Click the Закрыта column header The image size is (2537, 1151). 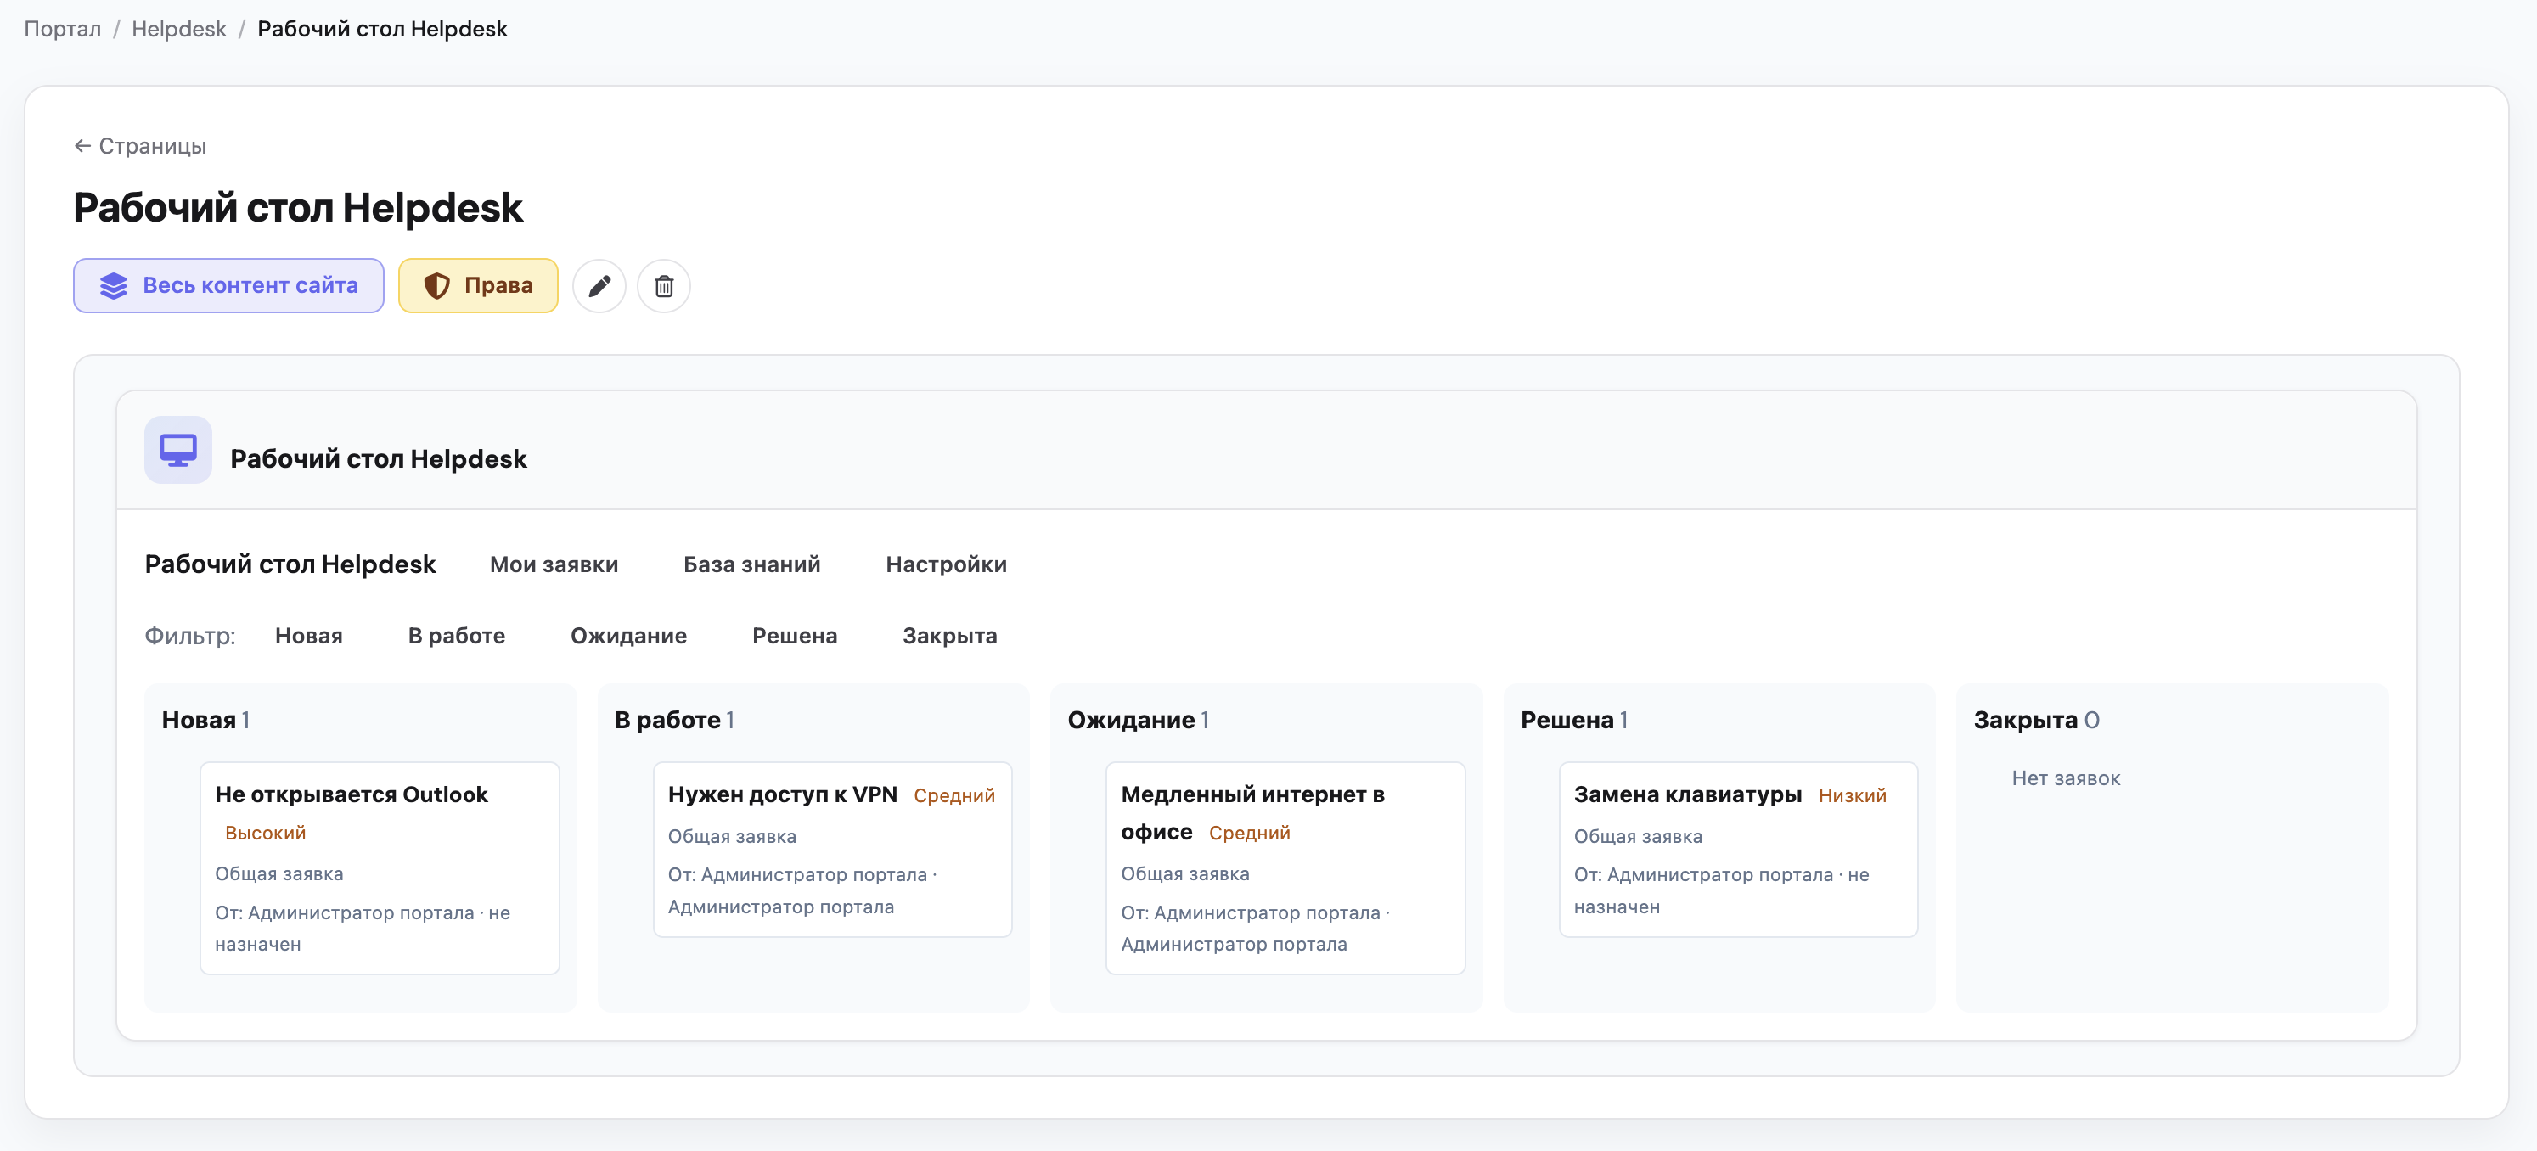coord(2037,720)
